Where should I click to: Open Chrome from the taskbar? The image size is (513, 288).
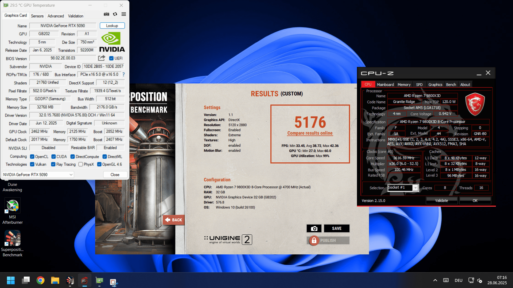tap(40, 280)
